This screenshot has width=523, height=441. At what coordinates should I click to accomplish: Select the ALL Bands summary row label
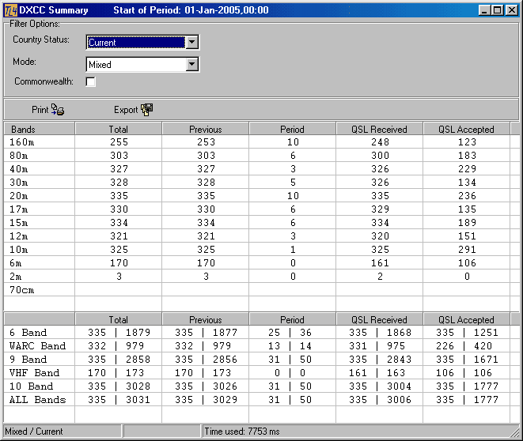[x=37, y=399]
